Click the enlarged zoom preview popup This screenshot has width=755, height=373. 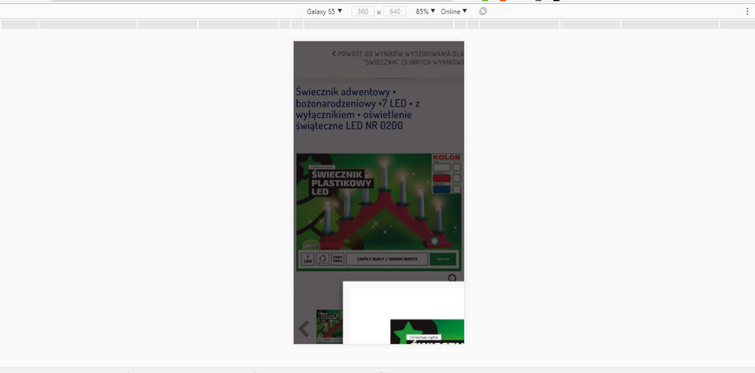(x=403, y=313)
